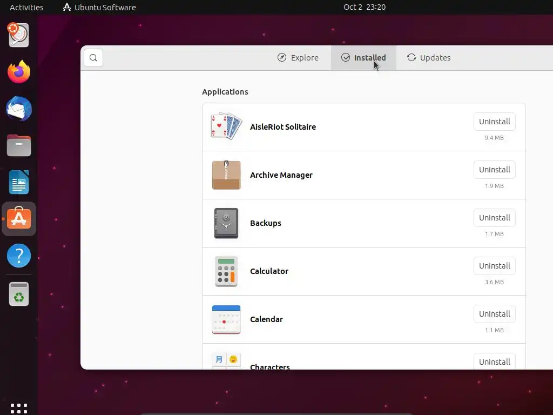The width and height of the screenshot is (553, 415).
Task: Click the Backups safe icon
Action: click(226, 223)
